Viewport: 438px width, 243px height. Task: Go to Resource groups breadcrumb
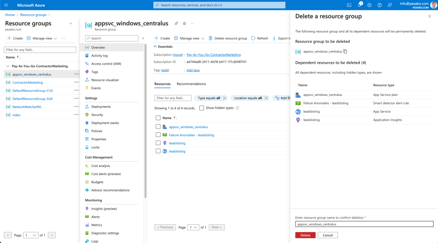point(33,15)
